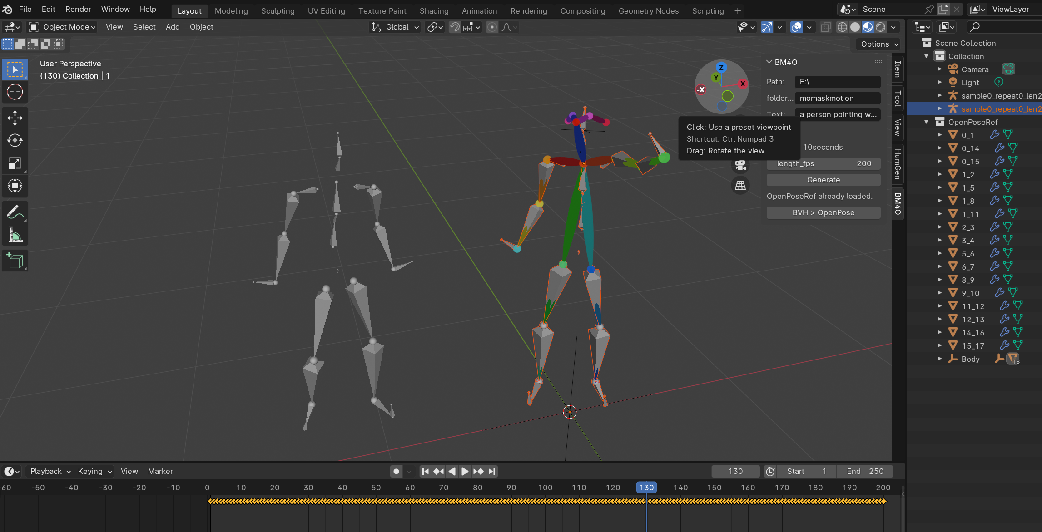Switch to orthographic grid view icon
Image resolution: width=1042 pixels, height=532 pixels.
point(740,185)
